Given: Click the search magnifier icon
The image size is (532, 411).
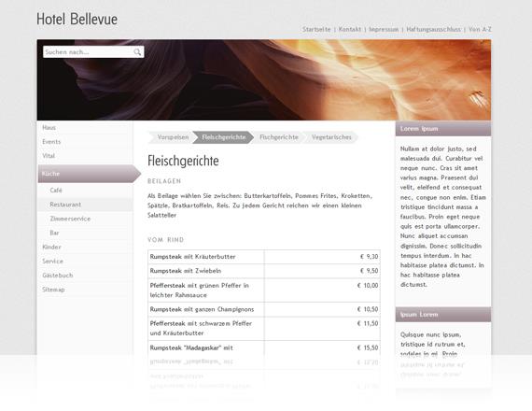Looking at the screenshot, I should (137, 52).
